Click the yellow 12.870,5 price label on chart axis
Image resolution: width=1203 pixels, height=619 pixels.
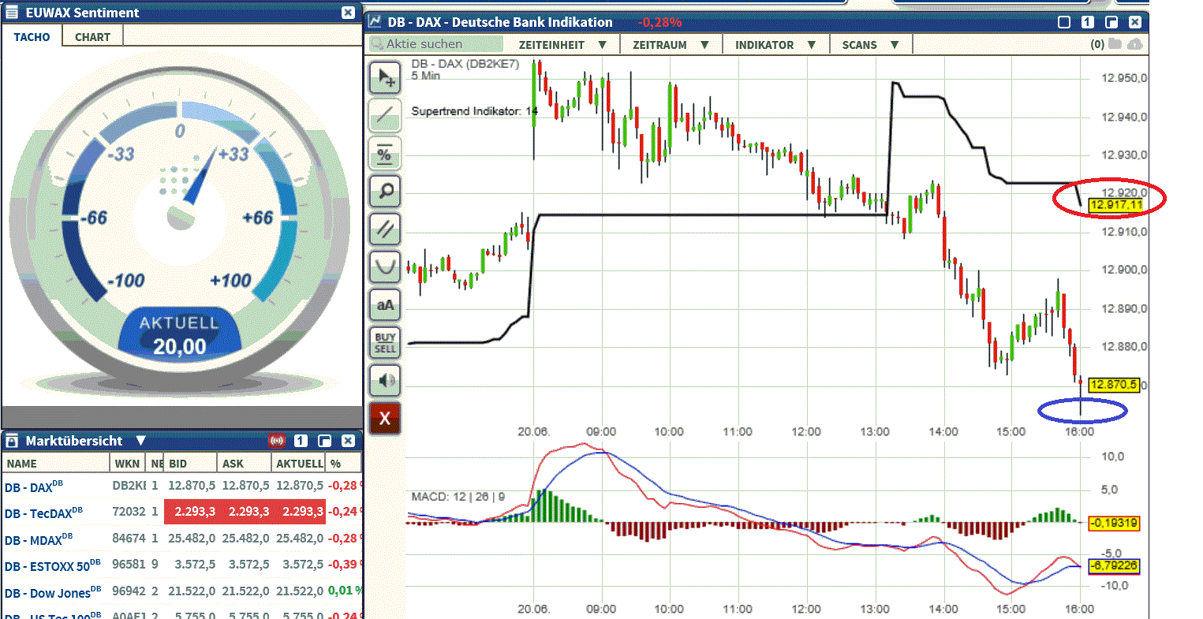point(1113,385)
